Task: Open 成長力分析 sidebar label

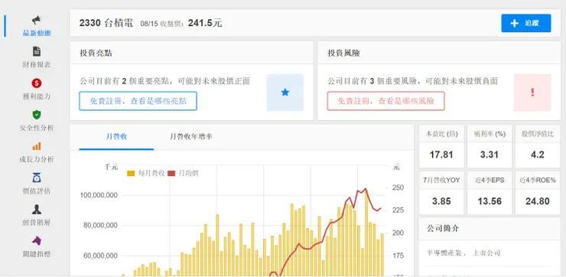Action: [37, 159]
